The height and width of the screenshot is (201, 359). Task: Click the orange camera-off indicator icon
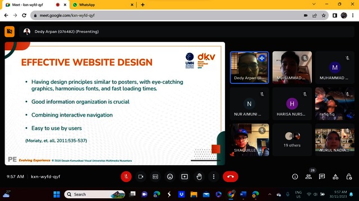tap(10, 31)
